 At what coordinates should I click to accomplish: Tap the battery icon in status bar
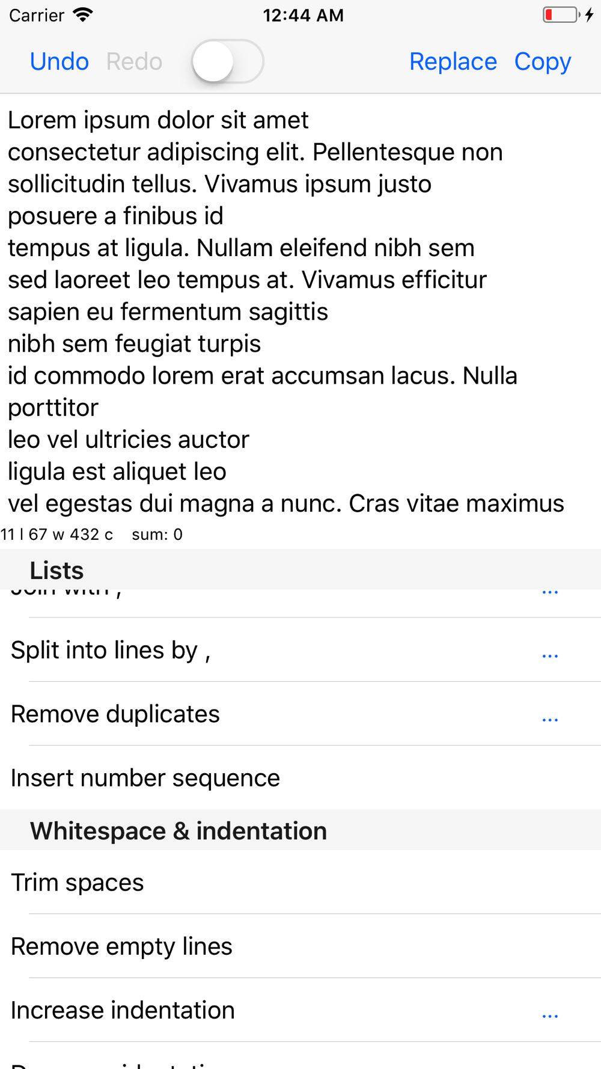(562, 15)
